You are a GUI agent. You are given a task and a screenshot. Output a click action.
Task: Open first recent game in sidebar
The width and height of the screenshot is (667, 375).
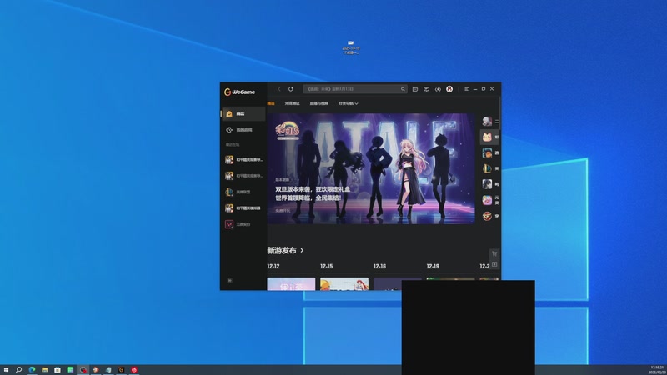(243, 159)
